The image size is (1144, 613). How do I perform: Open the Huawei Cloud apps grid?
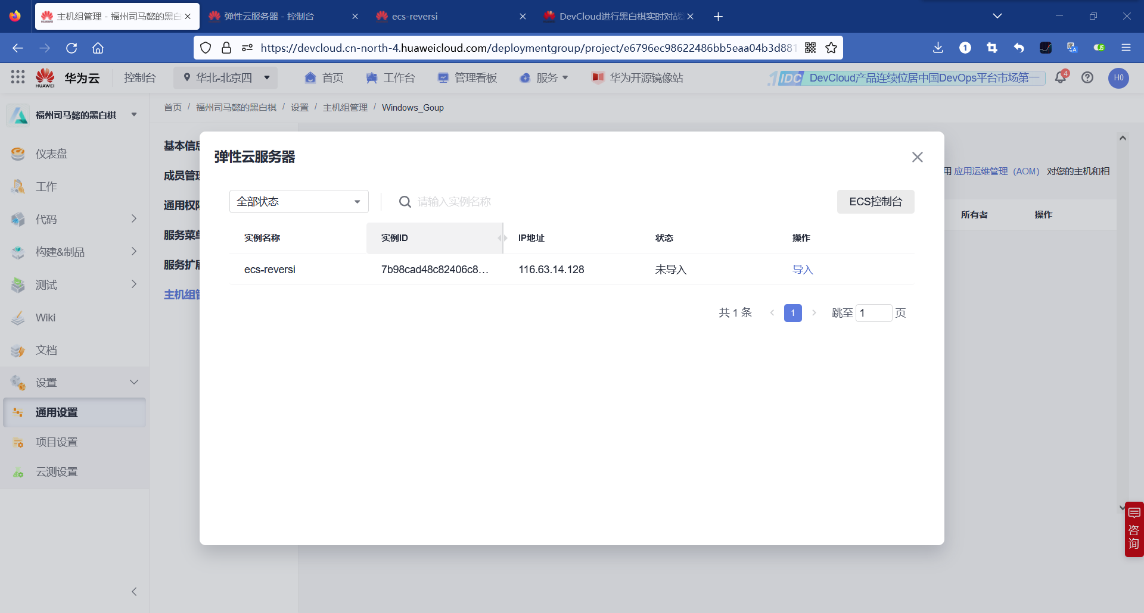tap(18, 77)
